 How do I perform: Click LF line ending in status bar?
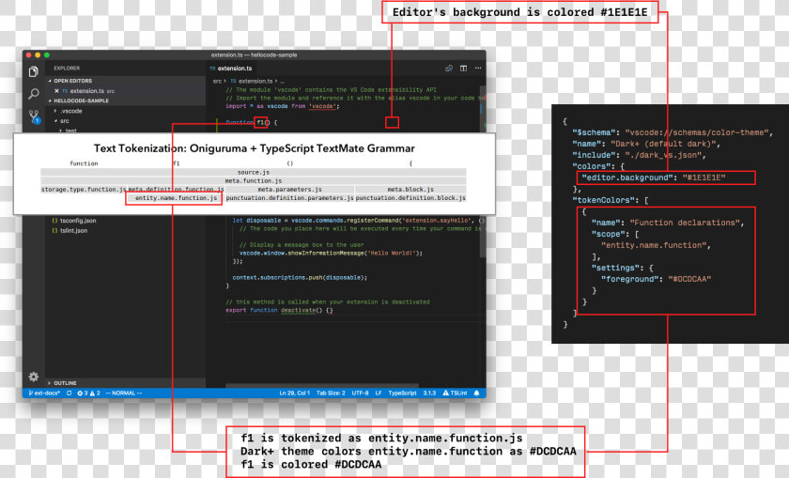click(x=379, y=393)
